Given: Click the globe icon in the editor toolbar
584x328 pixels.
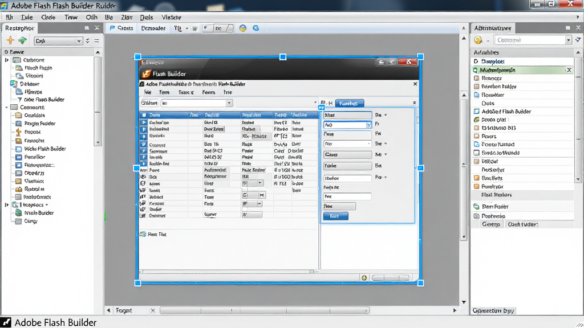Looking at the screenshot, I should pyautogui.click(x=243, y=28).
